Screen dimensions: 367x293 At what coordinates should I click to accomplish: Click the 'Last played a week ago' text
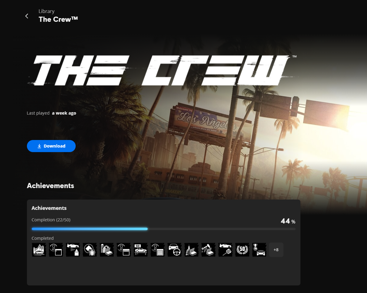coord(51,113)
